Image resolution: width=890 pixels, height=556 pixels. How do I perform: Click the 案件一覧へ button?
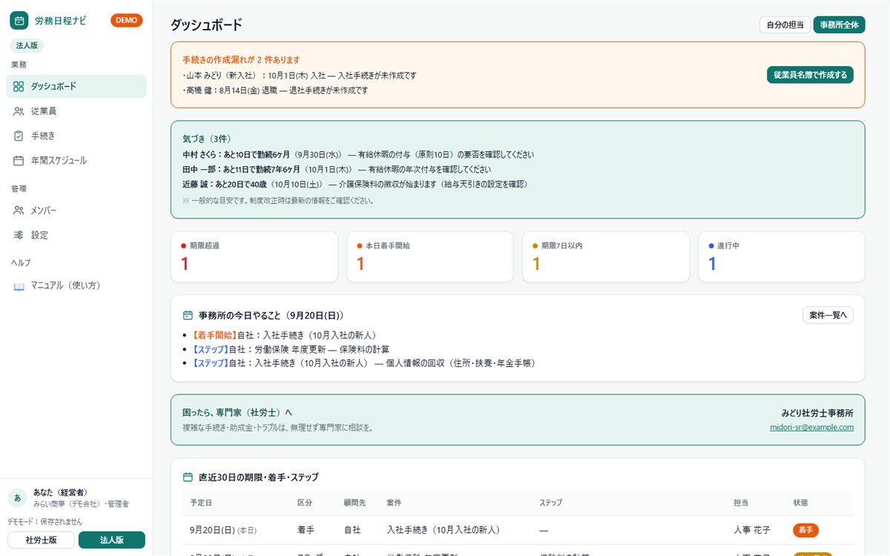(828, 315)
